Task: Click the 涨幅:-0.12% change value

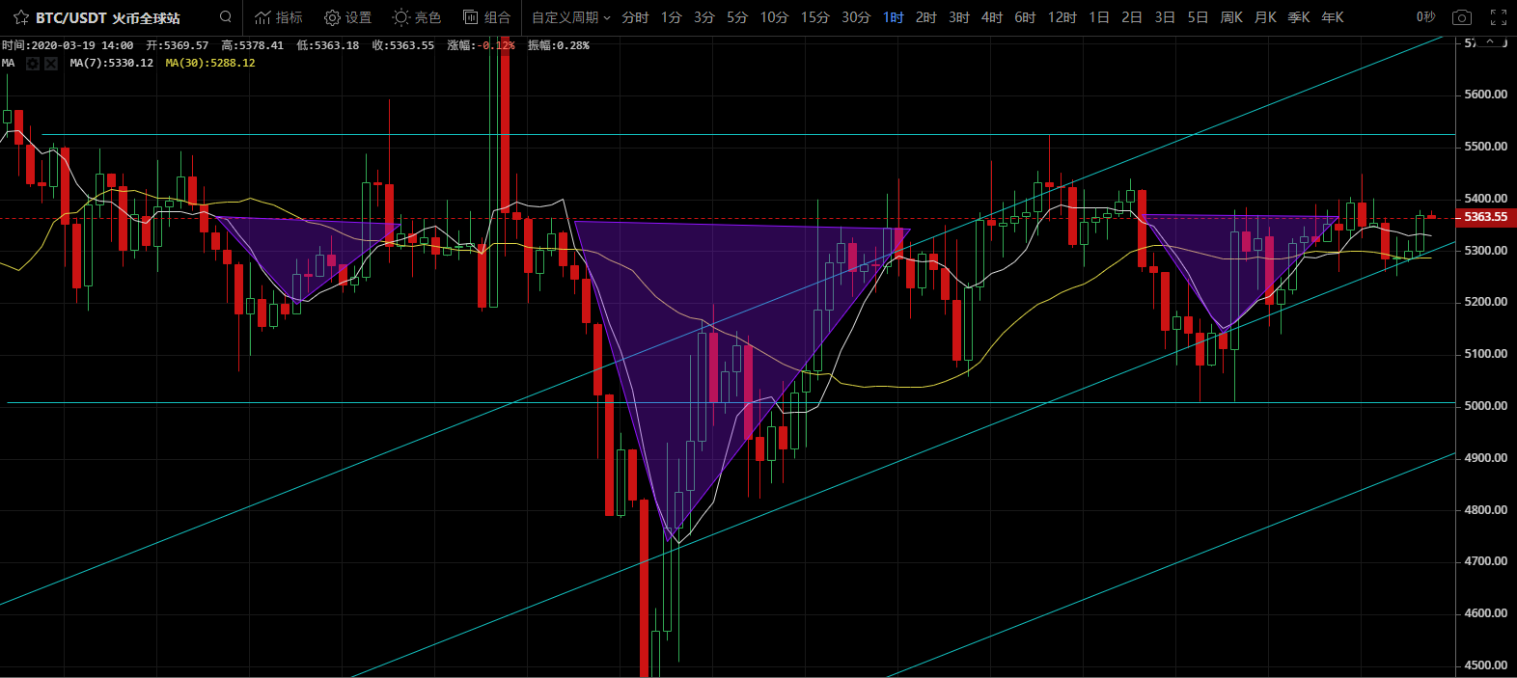Action: 481,45
